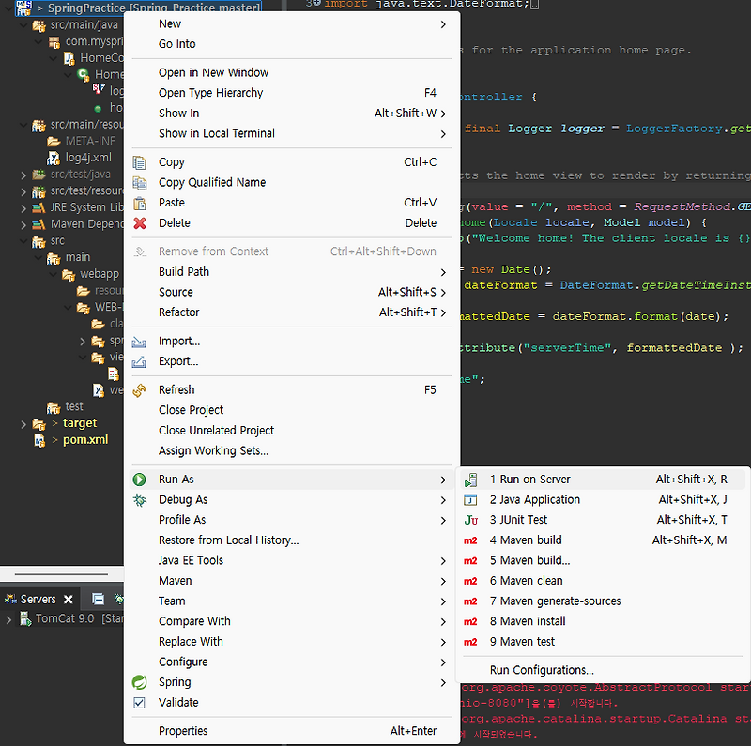The image size is (751, 746).
Task: Click the Paste clipboard icon
Action: 139,203
